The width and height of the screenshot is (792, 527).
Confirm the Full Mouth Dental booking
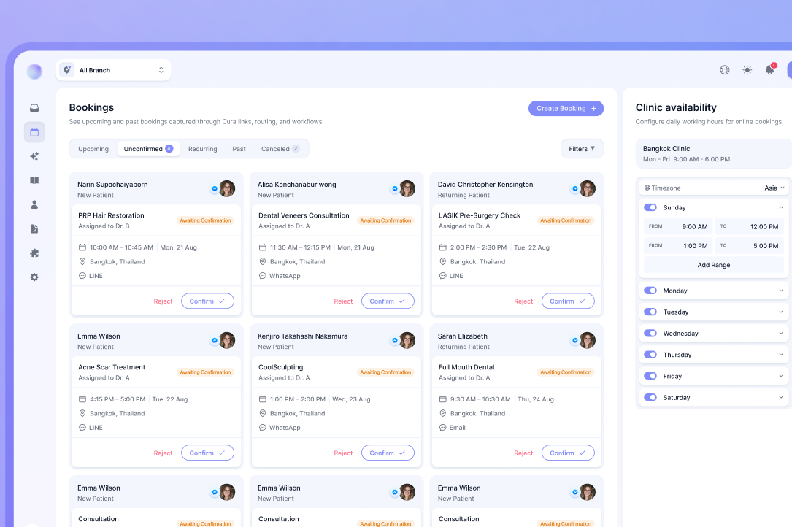click(x=568, y=453)
